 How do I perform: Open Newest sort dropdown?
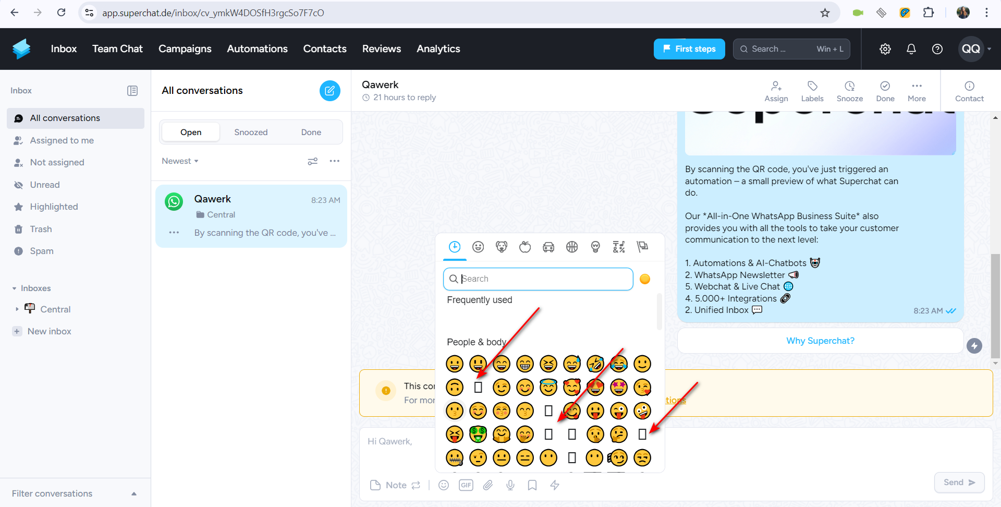tap(180, 161)
